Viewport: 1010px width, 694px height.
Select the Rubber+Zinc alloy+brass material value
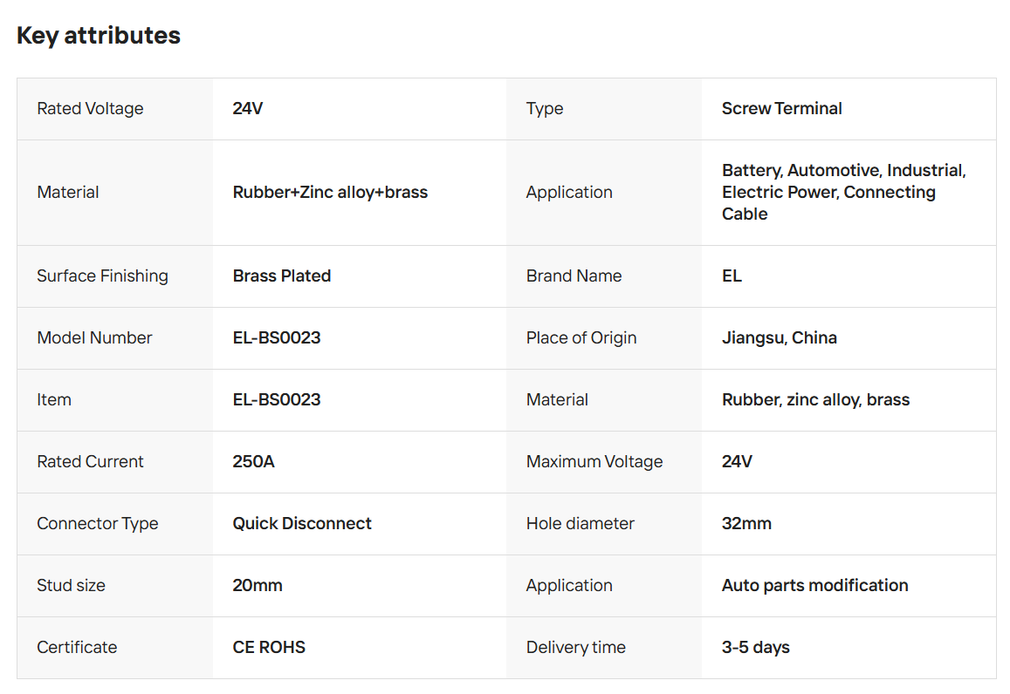coord(330,193)
